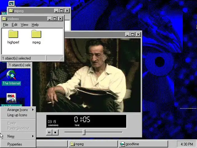Screen dimensions: 197x148
Task: Click the videos window resize grip
Action: pyautogui.click(x=62, y=59)
